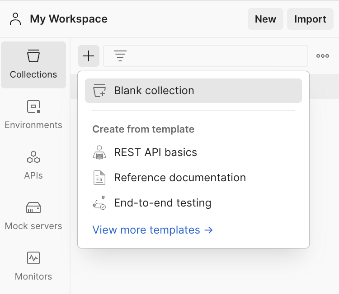Viewport: 339px width, 294px height.
Task: Open the My Workspace title
Action: pos(69,19)
